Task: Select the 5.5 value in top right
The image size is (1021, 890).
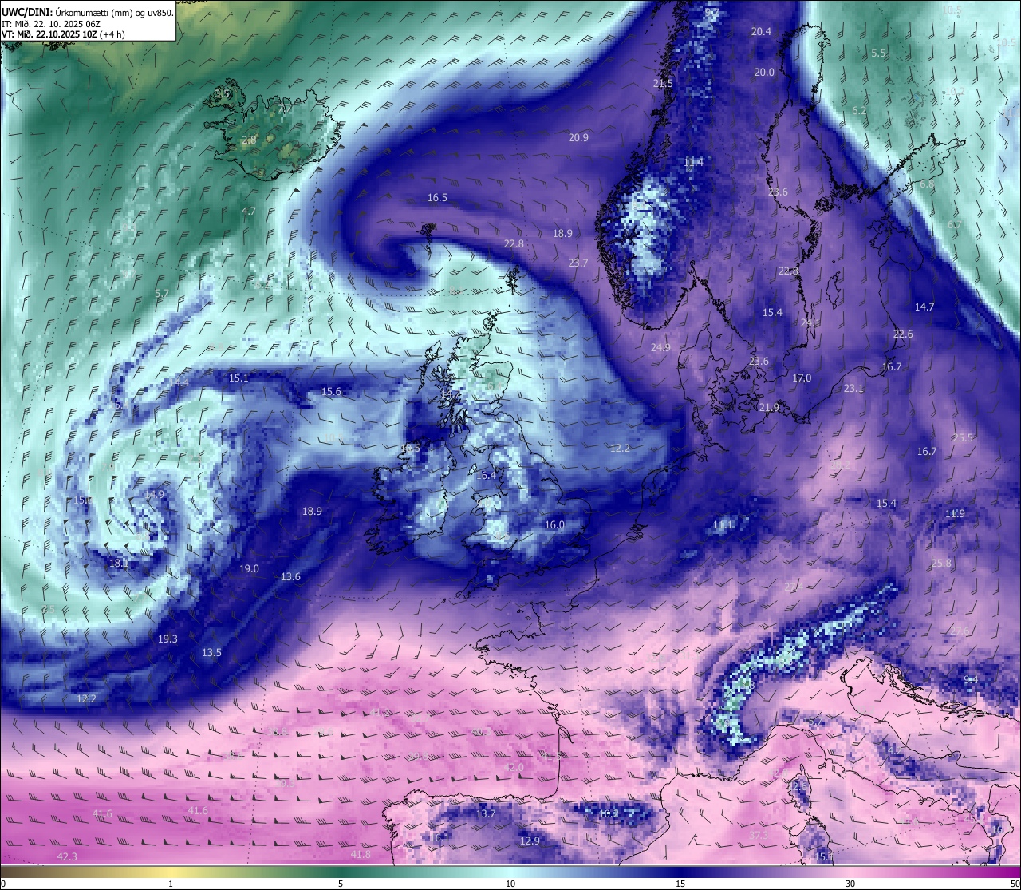Action: coord(878,53)
